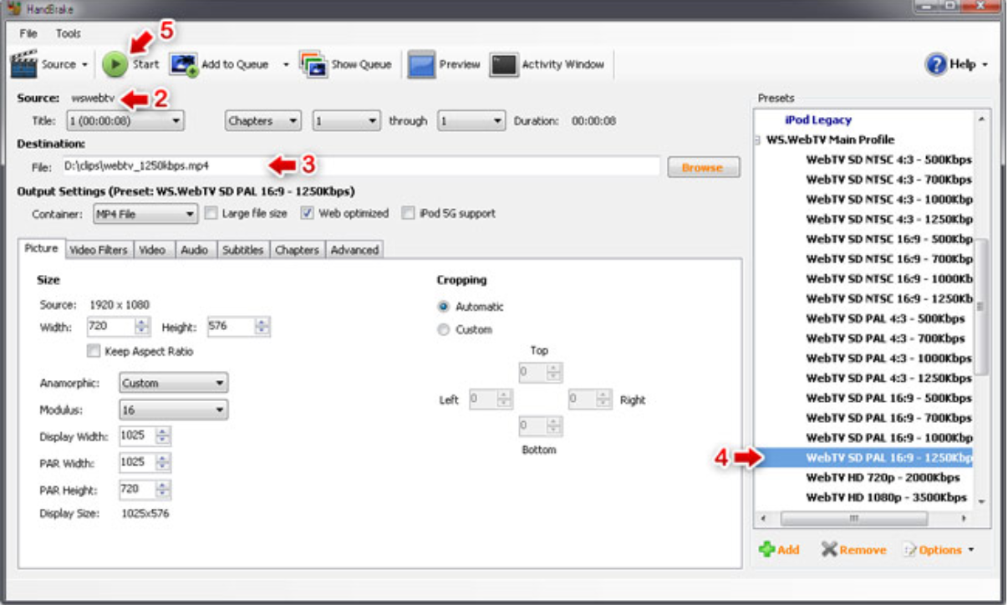Open the Container MP4 File dropdown

145,214
